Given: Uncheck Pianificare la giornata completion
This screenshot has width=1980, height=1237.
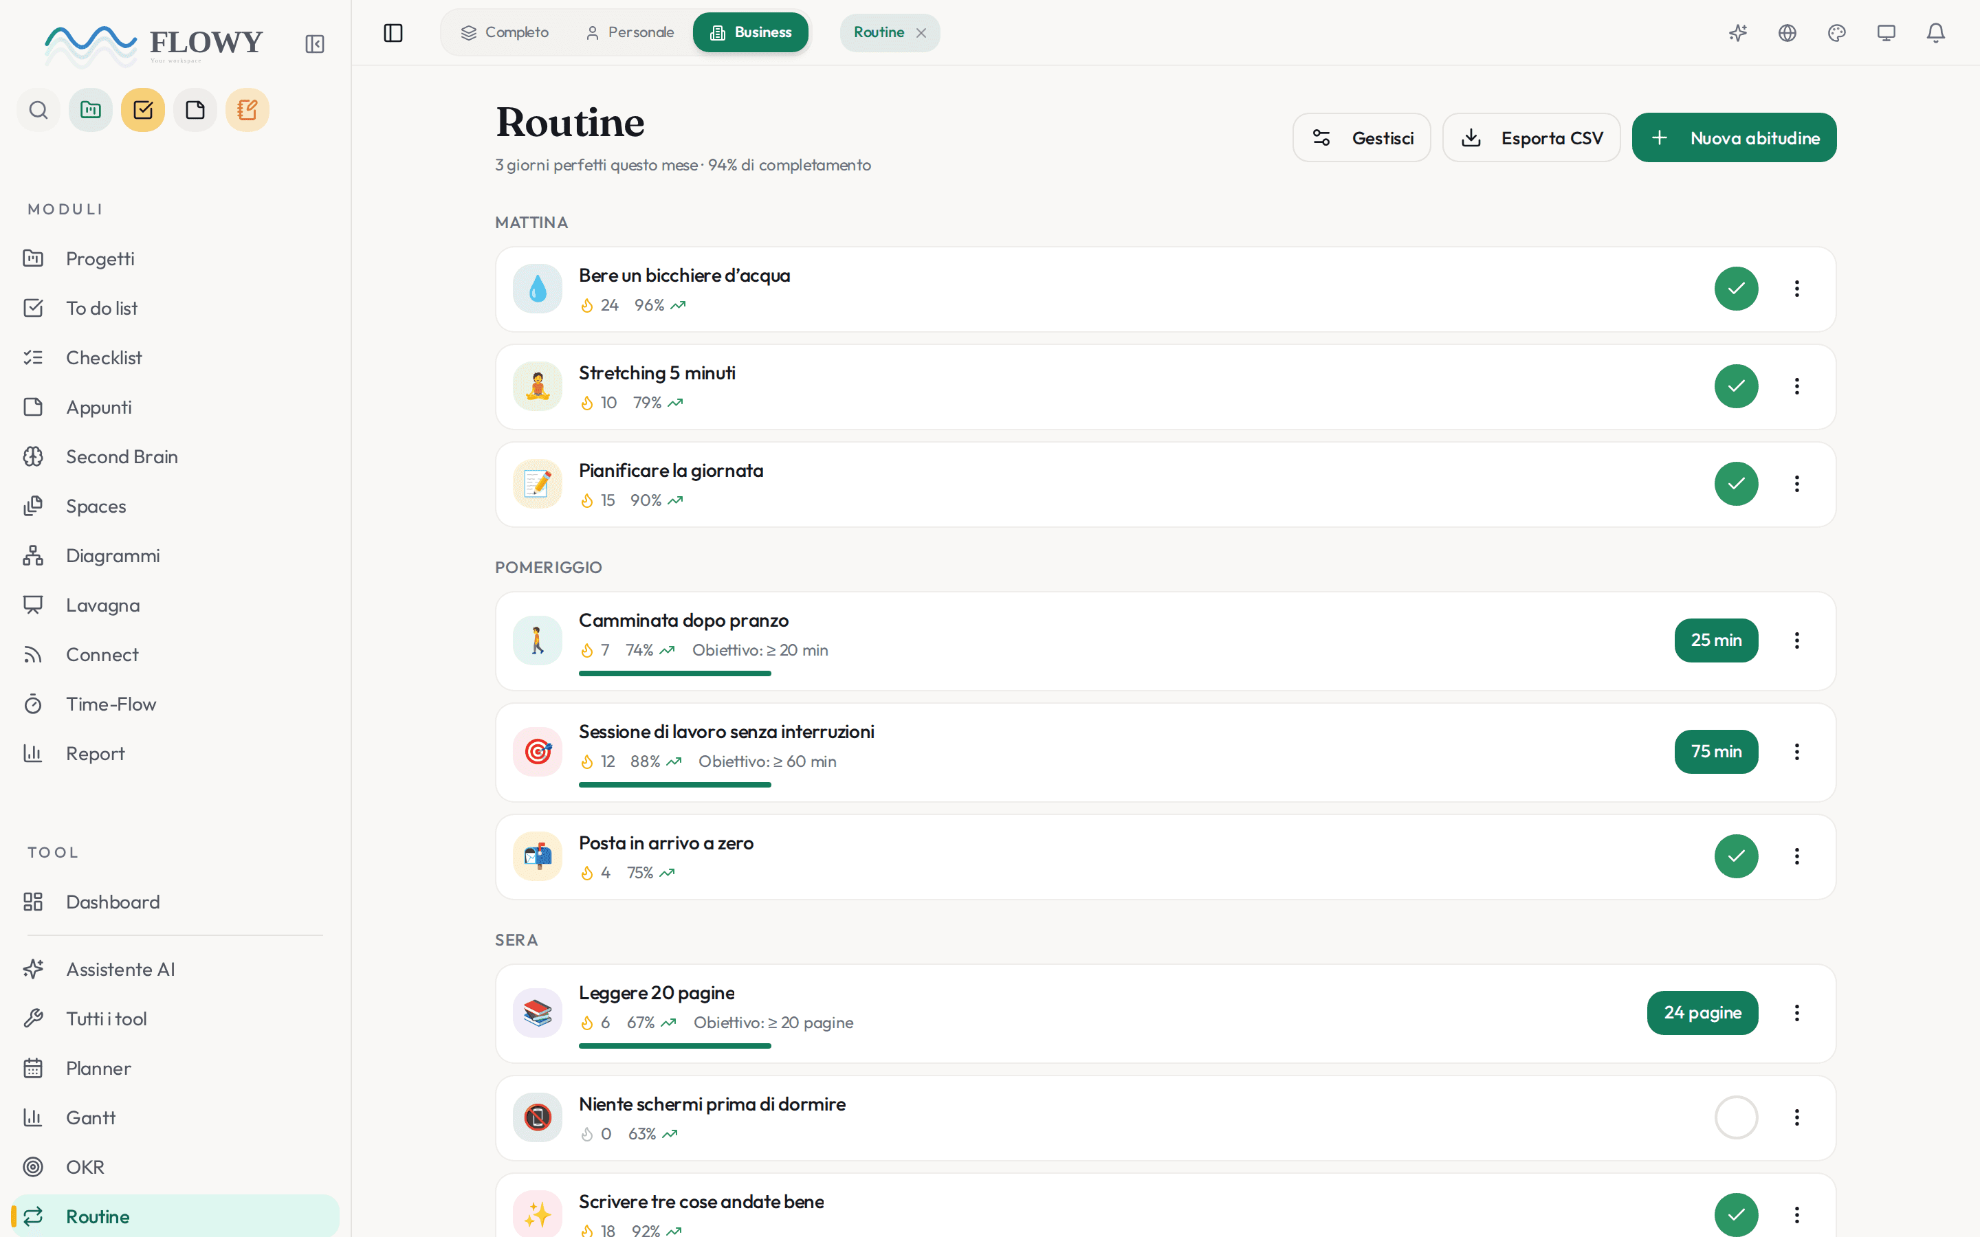Looking at the screenshot, I should tap(1736, 484).
